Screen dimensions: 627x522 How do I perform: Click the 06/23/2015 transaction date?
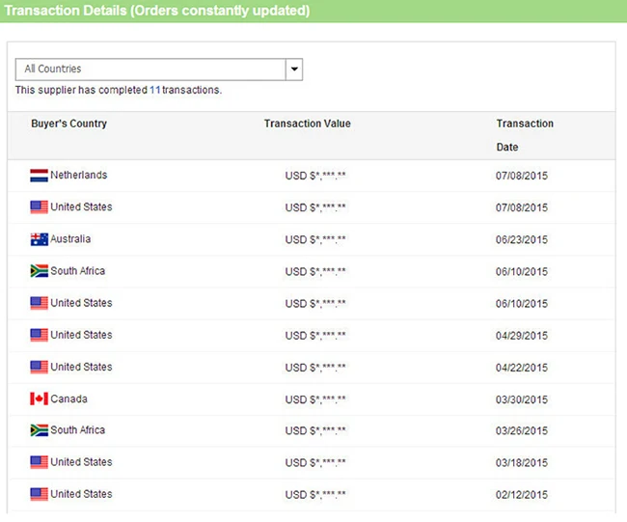[522, 239]
